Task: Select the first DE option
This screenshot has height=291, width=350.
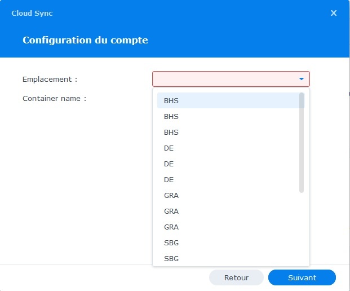Action: click(x=169, y=148)
